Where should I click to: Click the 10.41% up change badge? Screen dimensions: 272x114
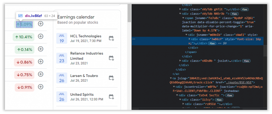pyautogui.click(x=24, y=37)
